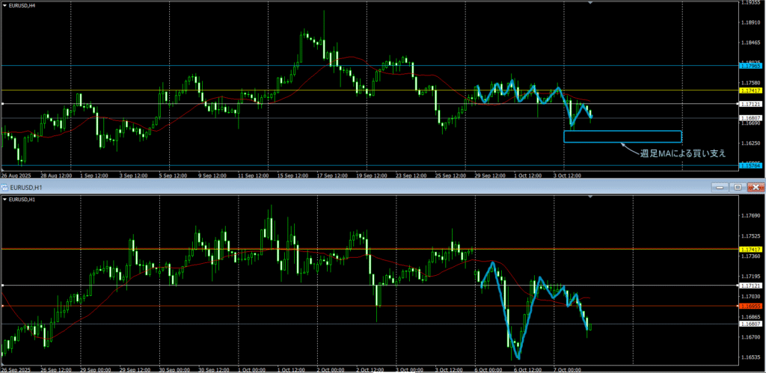Click the EURUSD,H1 window title bar icon

click(5, 186)
